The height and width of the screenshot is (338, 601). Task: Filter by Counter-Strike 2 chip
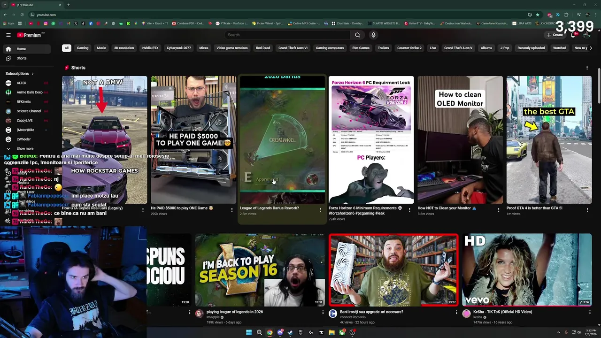pyautogui.click(x=409, y=48)
